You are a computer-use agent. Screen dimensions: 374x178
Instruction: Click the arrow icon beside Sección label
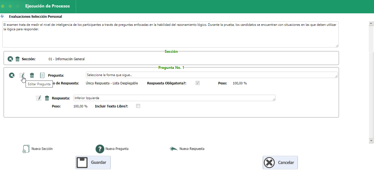10,59
